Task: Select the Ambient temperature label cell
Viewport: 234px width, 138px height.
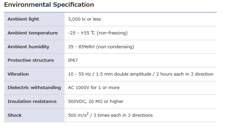Action: pyautogui.click(x=33, y=33)
